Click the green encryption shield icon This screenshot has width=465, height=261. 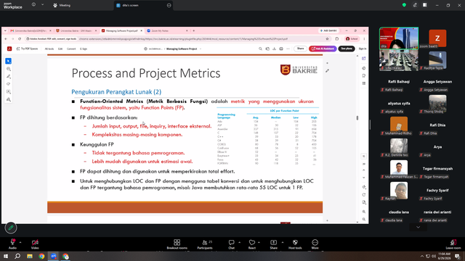[404, 5]
